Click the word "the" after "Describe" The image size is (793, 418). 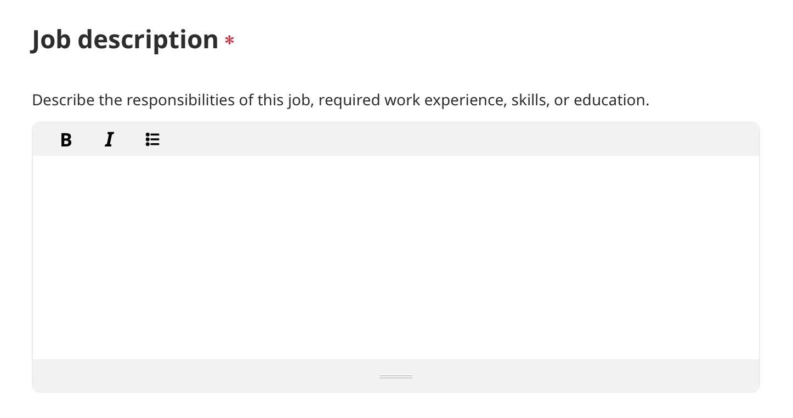coord(111,100)
